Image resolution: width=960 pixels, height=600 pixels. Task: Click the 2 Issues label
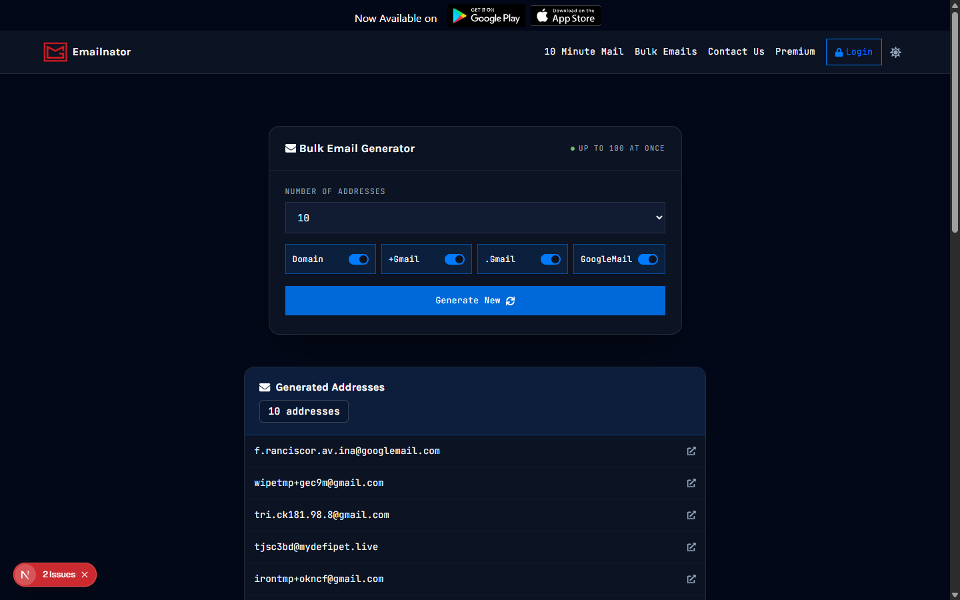(59, 575)
